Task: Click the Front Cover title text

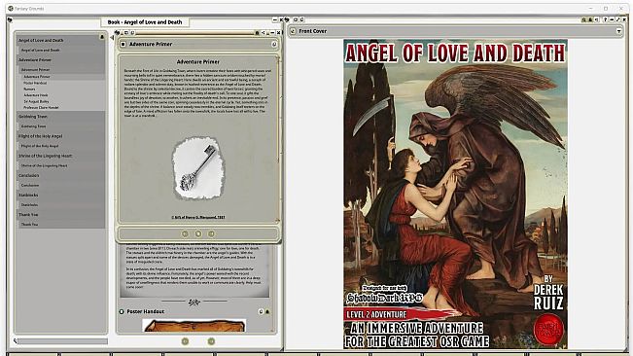Action: coord(313,31)
